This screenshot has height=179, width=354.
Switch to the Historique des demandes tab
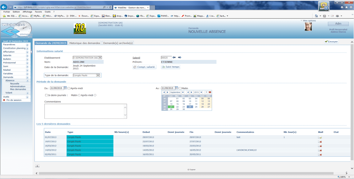(x=85, y=43)
